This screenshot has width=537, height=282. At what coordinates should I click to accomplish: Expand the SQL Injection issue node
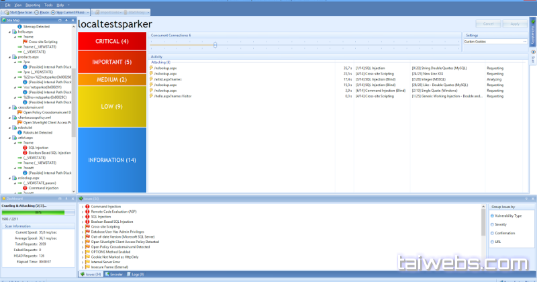(x=82, y=217)
